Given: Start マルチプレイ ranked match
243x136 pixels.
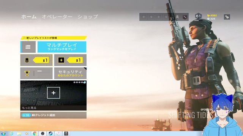Looking at the screenshot, I should 62,47.
